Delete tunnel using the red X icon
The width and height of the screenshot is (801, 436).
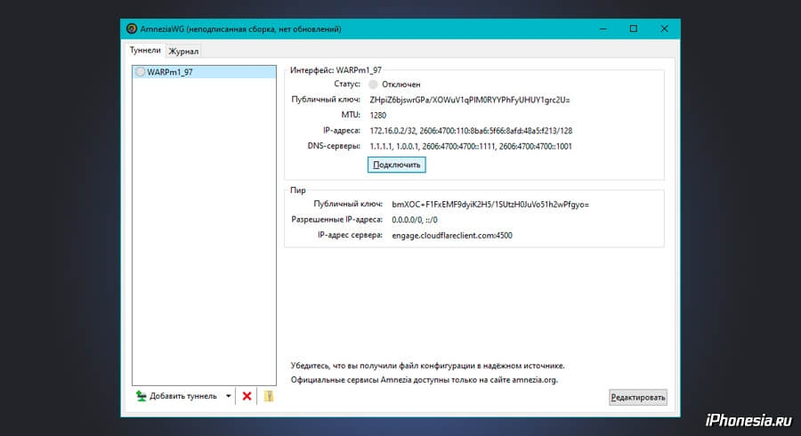point(247,396)
